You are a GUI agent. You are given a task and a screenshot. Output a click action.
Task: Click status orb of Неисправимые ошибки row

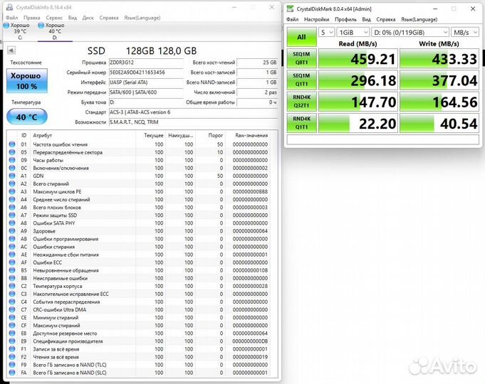coord(12,278)
